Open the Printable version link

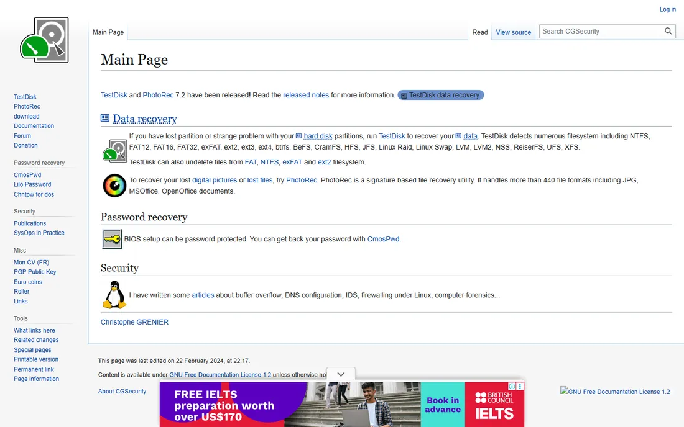click(36, 359)
